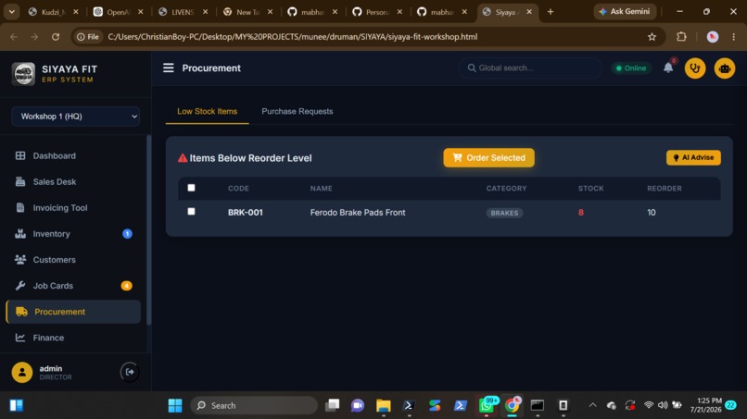Click the Invoicing Tool document icon
Screen dimensions: 747x419
click(20, 207)
